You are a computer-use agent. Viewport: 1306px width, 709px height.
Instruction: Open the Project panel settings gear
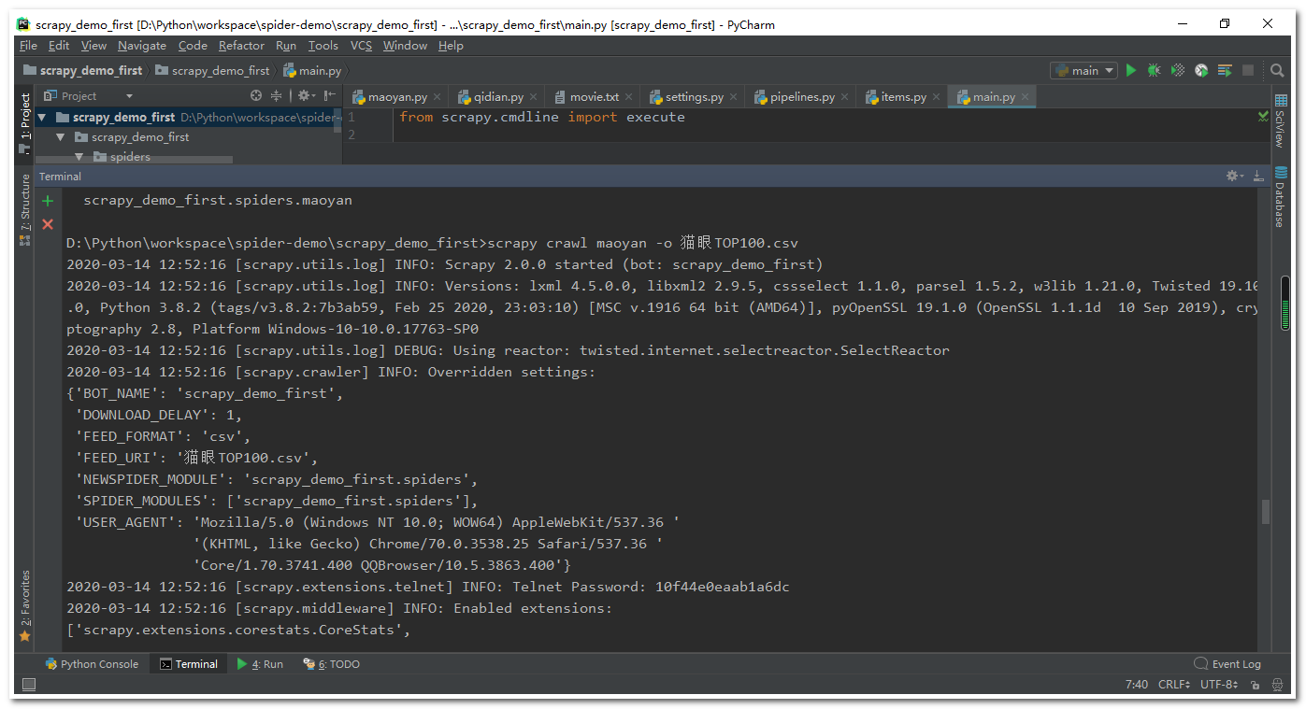305,95
